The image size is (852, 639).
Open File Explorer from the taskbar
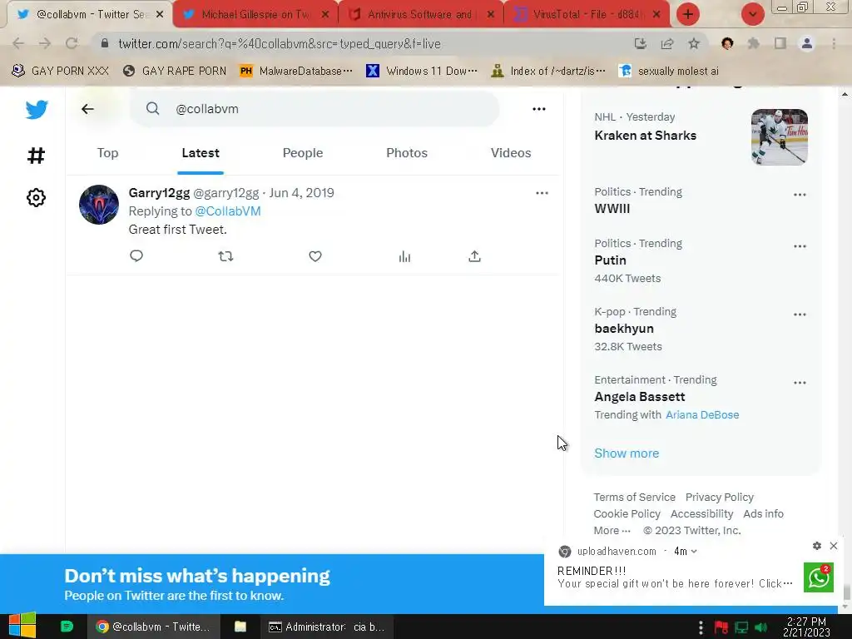coord(240,627)
